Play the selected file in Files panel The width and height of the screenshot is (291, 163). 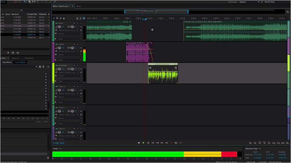[8, 53]
